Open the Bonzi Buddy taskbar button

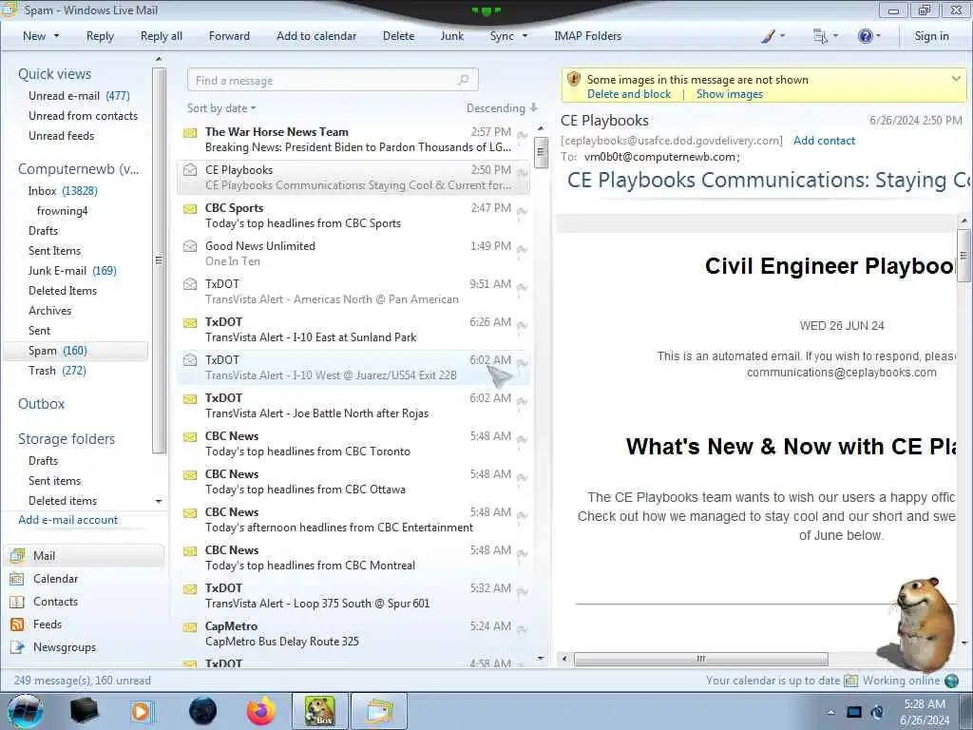click(x=319, y=711)
